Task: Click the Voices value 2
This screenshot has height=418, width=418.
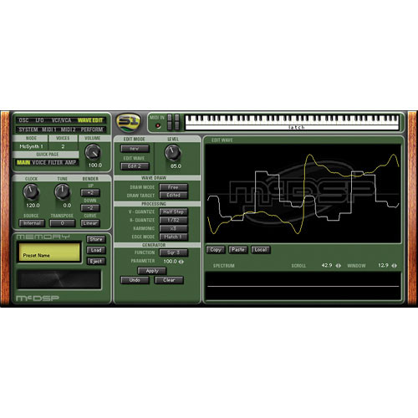Action: pyautogui.click(x=63, y=146)
